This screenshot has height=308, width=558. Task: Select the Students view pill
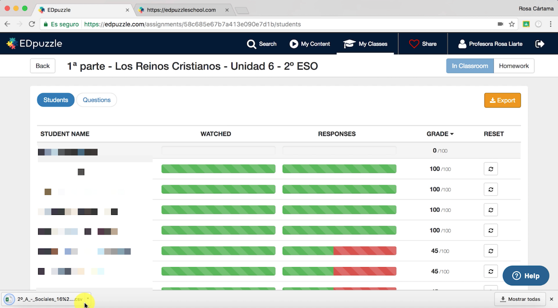56,100
